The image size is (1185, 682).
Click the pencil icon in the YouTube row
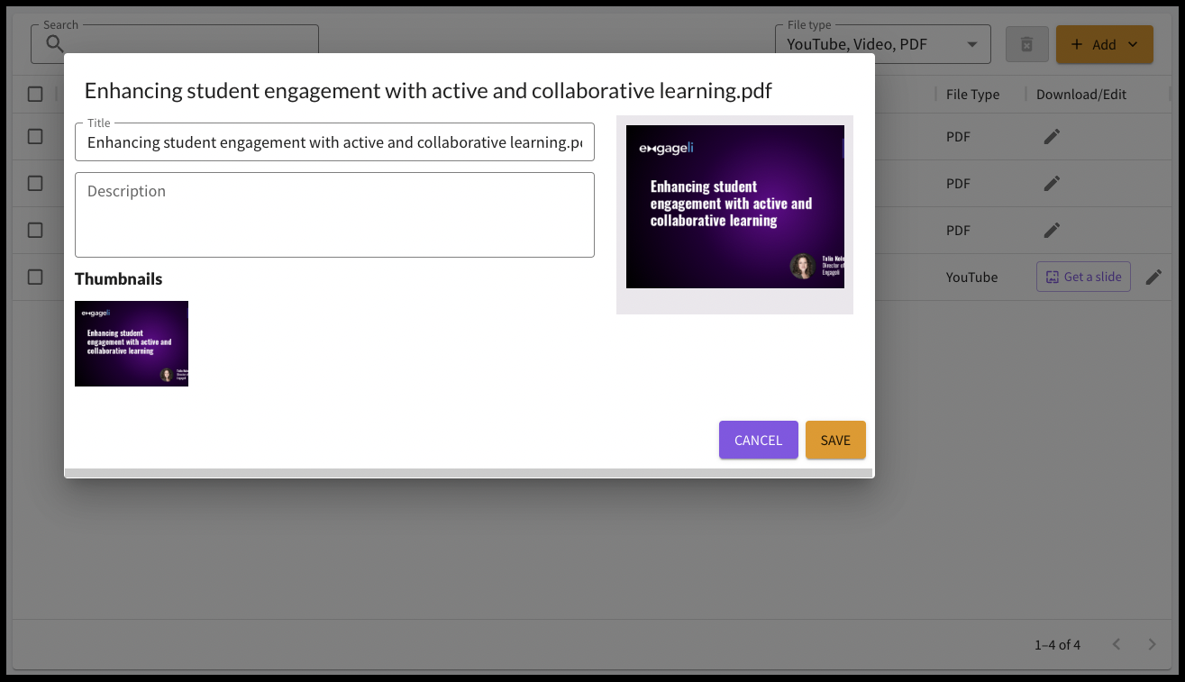point(1153,277)
